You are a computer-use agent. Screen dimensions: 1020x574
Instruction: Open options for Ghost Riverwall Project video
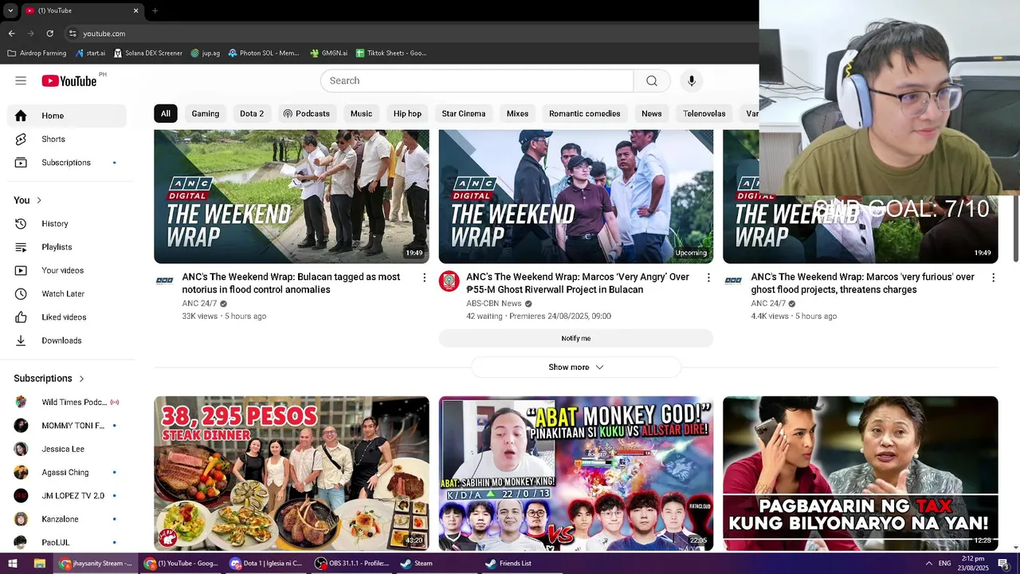(708, 277)
